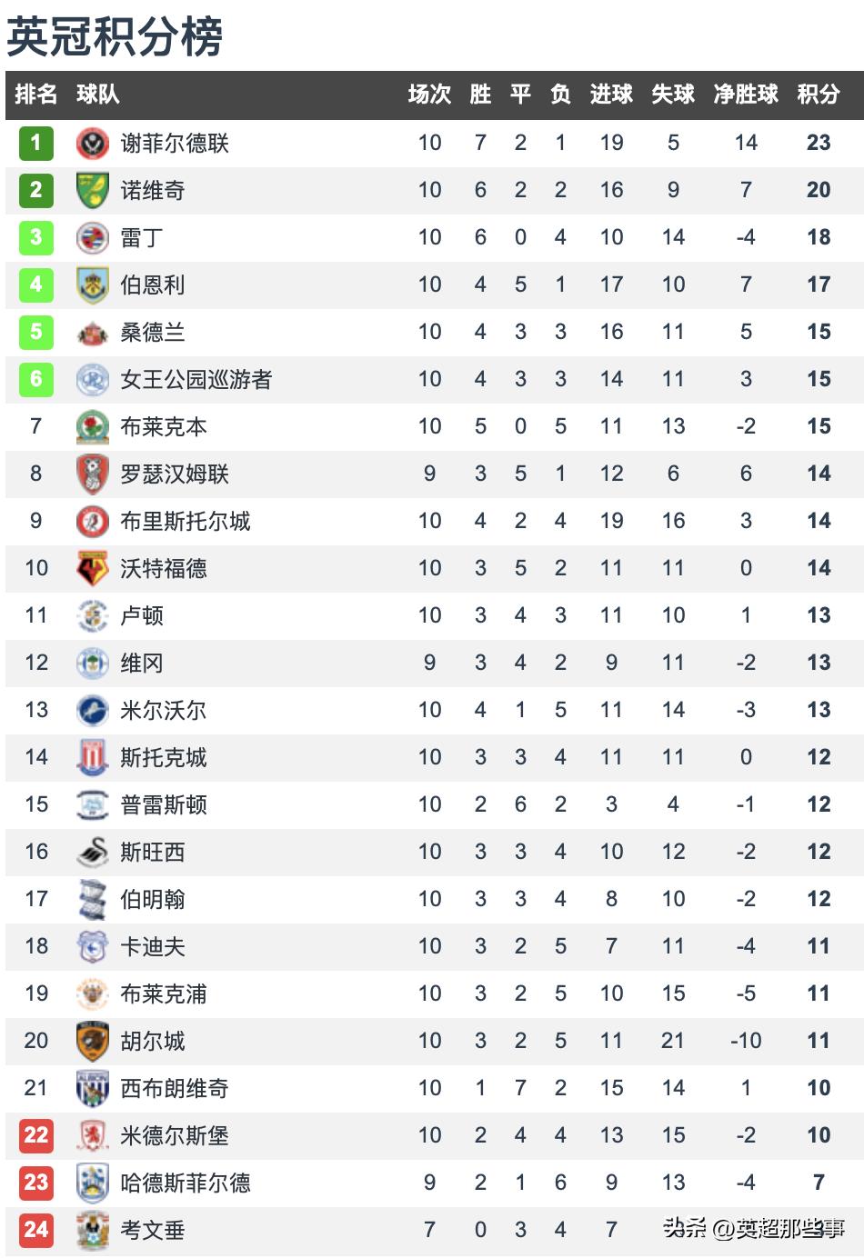Viewport: 864px width, 1258px height.
Task: Sort by the 积分 column header
Action: pyautogui.click(x=819, y=94)
